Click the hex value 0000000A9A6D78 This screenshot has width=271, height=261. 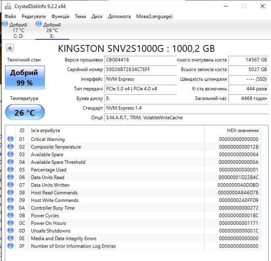[238, 193]
